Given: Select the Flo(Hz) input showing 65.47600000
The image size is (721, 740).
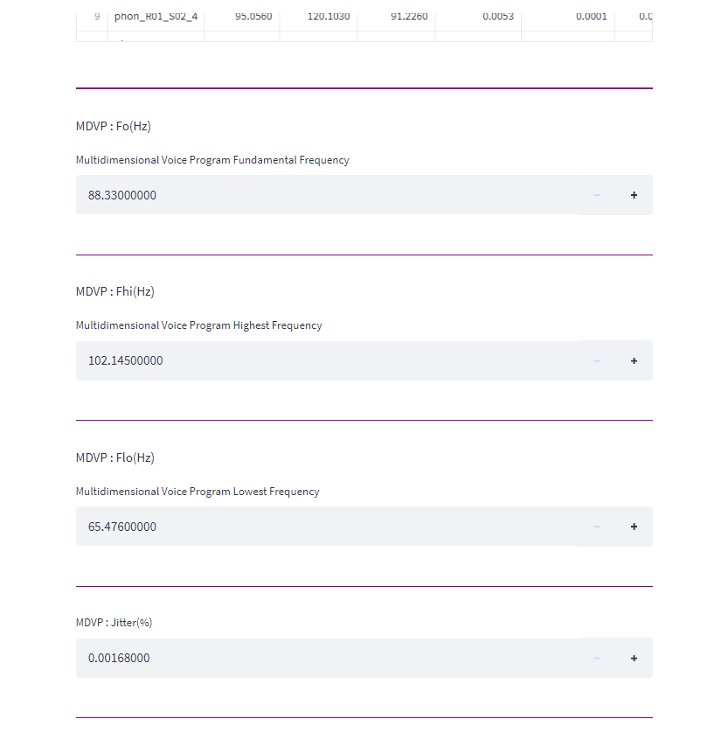Looking at the screenshot, I should [x=262, y=527].
